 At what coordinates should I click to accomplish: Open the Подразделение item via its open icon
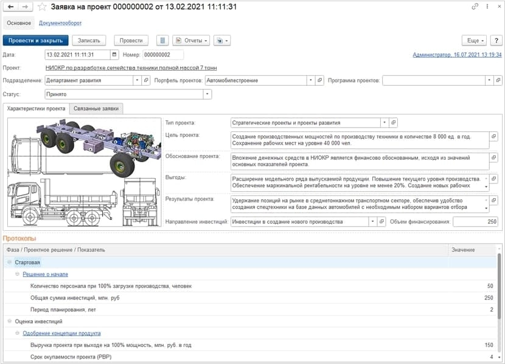[x=146, y=80]
